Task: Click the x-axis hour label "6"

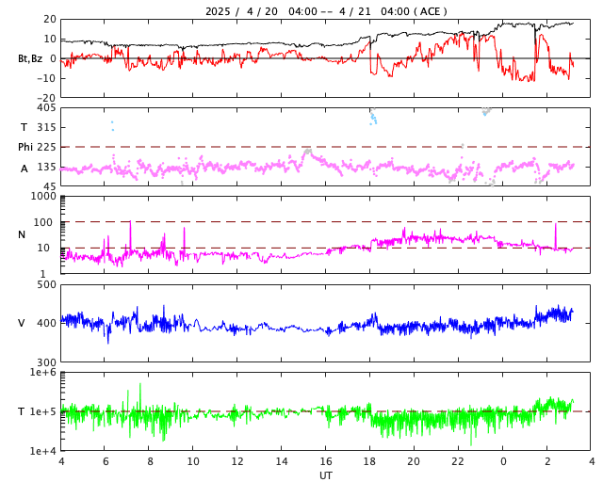Action: pos(106,461)
